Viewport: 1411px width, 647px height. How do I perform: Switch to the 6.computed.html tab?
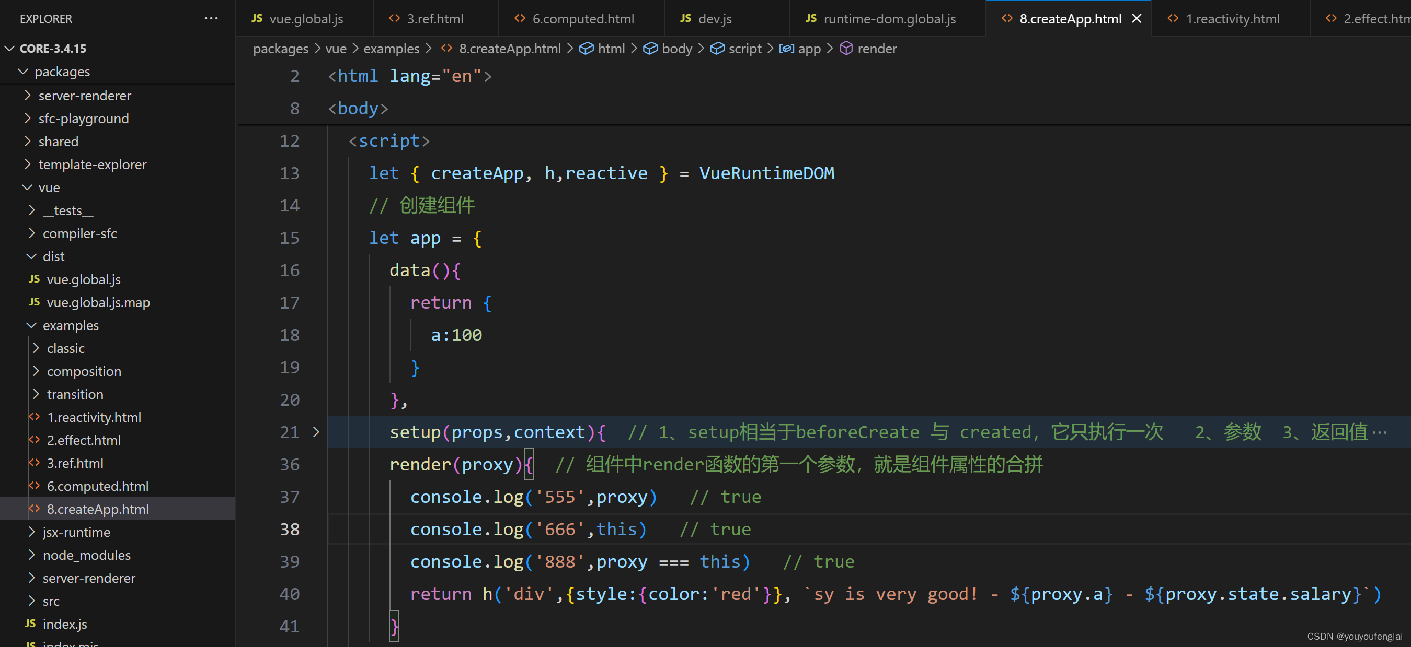582,19
